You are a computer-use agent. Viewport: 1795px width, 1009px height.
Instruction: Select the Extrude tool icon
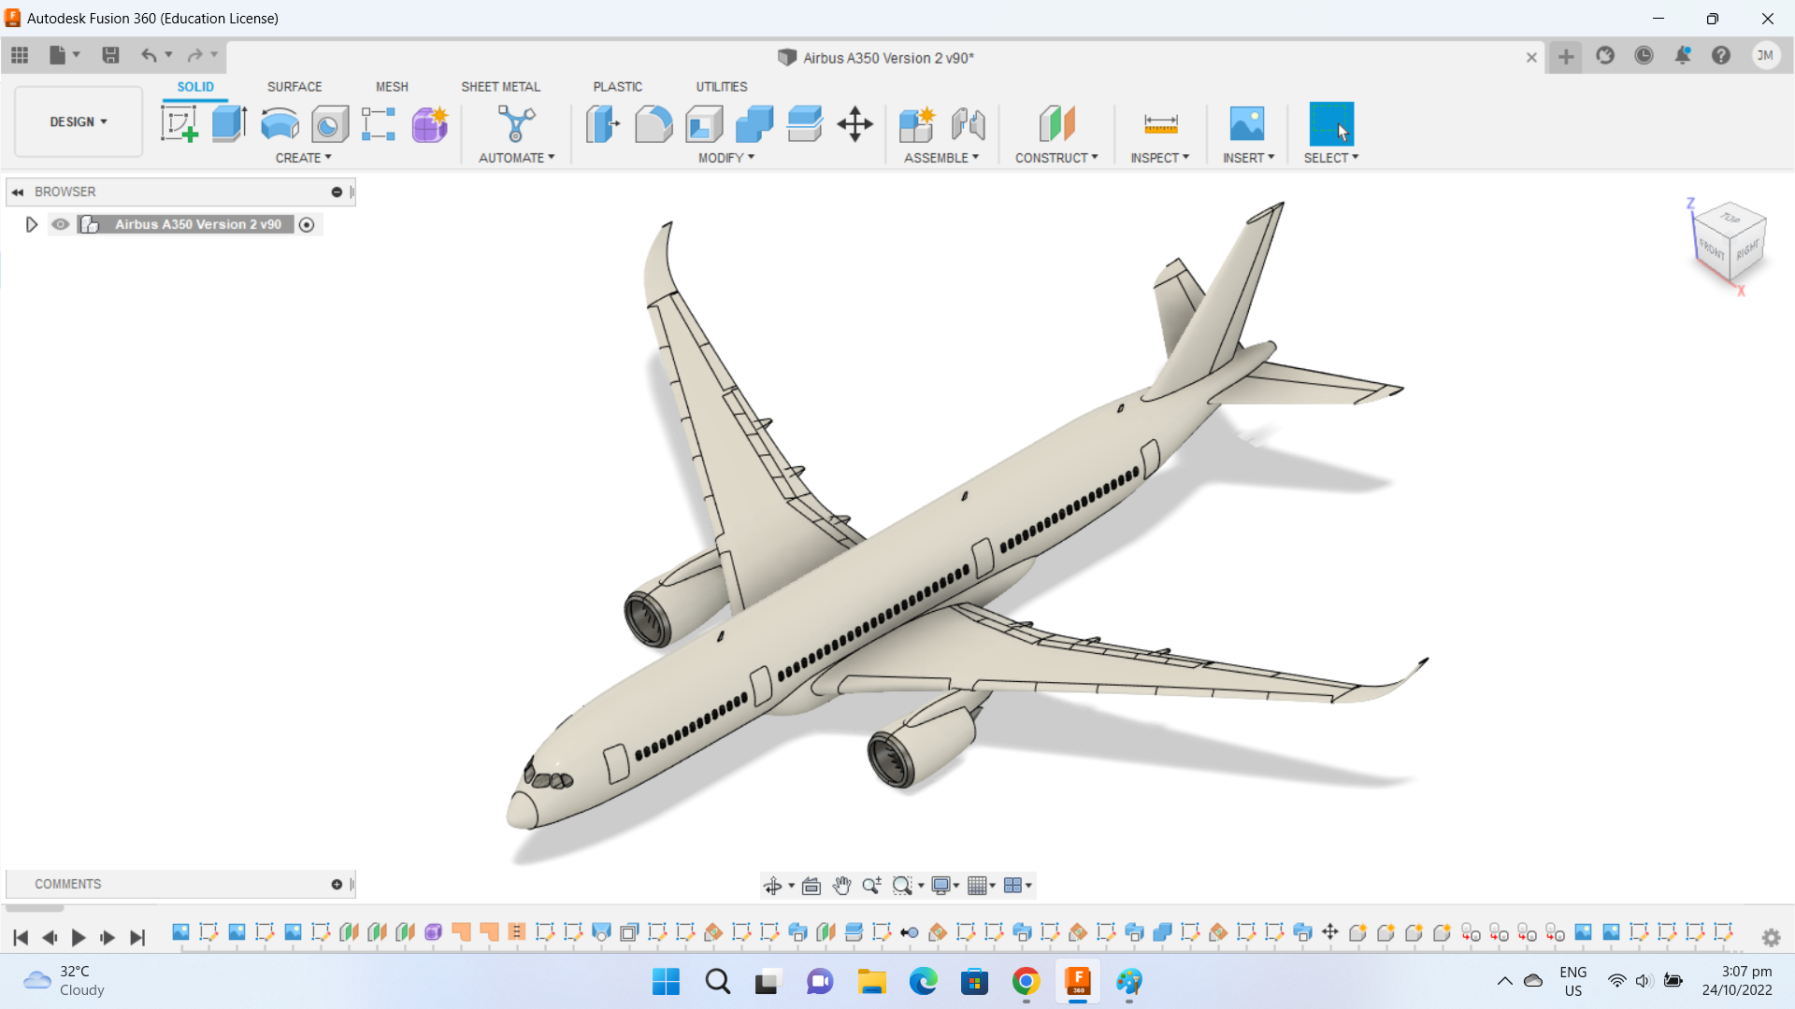(229, 123)
